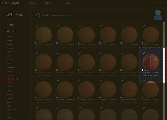Select the Asphalt category
This screenshot has height=120, width=167.
(x=10, y=44)
